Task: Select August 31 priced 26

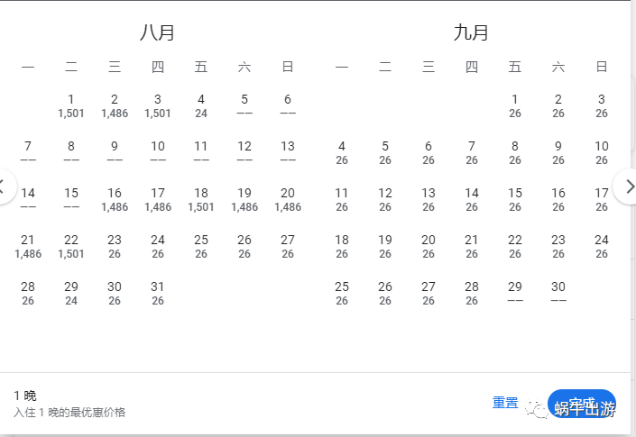Action: click(158, 294)
